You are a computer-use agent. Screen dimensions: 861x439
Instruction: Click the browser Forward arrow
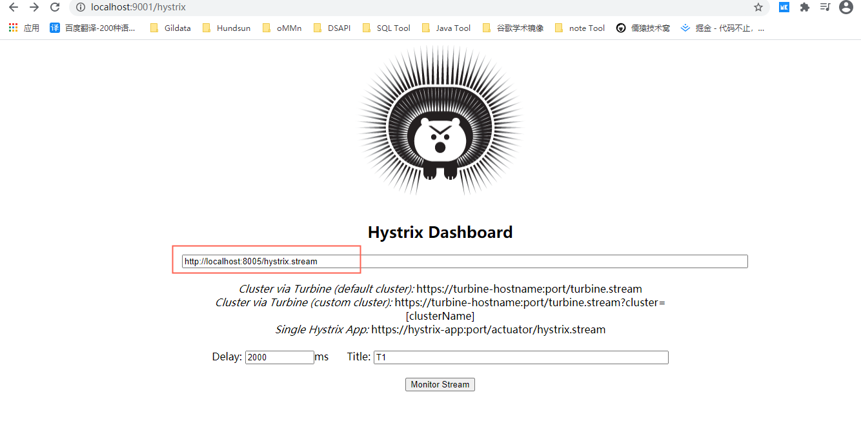[x=34, y=7]
